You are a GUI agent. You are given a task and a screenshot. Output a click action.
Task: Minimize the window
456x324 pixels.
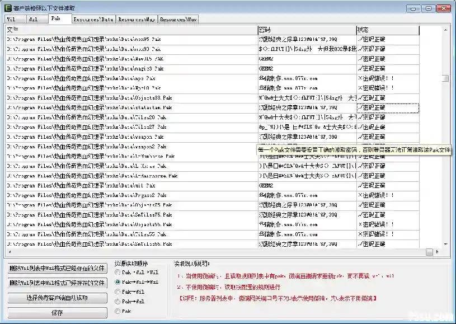point(413,8)
